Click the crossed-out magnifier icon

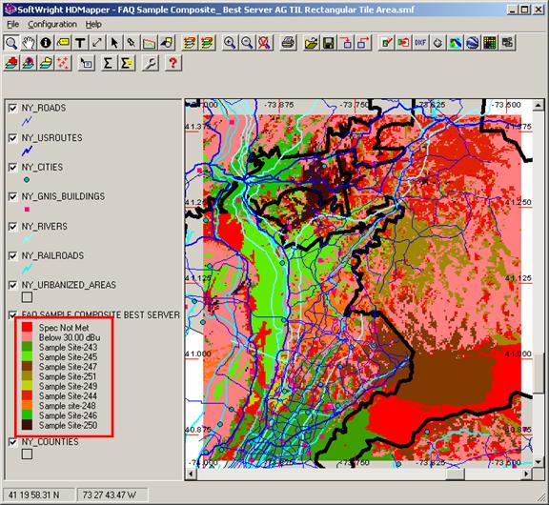click(264, 43)
